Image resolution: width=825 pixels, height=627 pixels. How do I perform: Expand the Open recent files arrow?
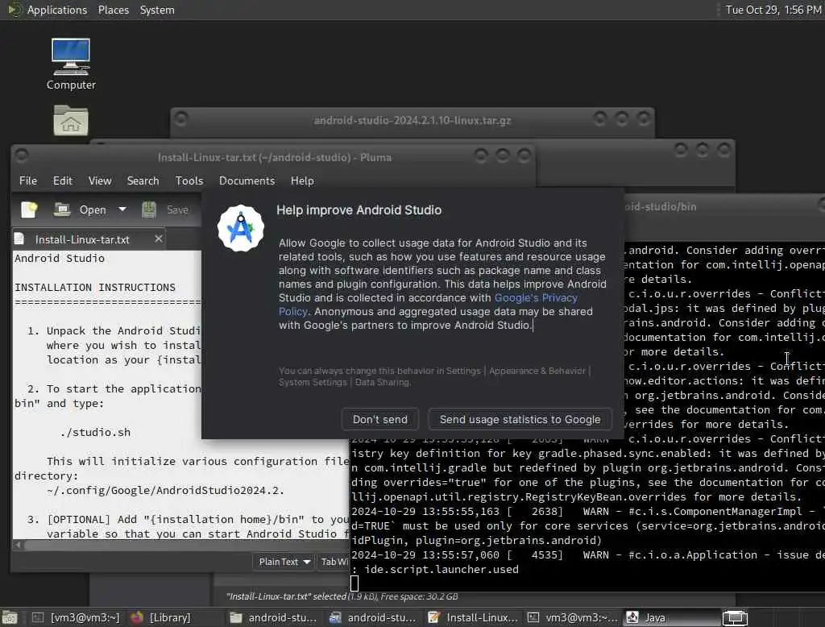coord(122,210)
